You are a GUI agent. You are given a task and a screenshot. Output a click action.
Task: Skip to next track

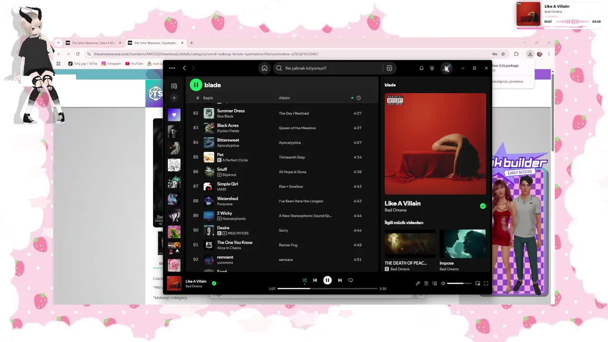[340, 280]
